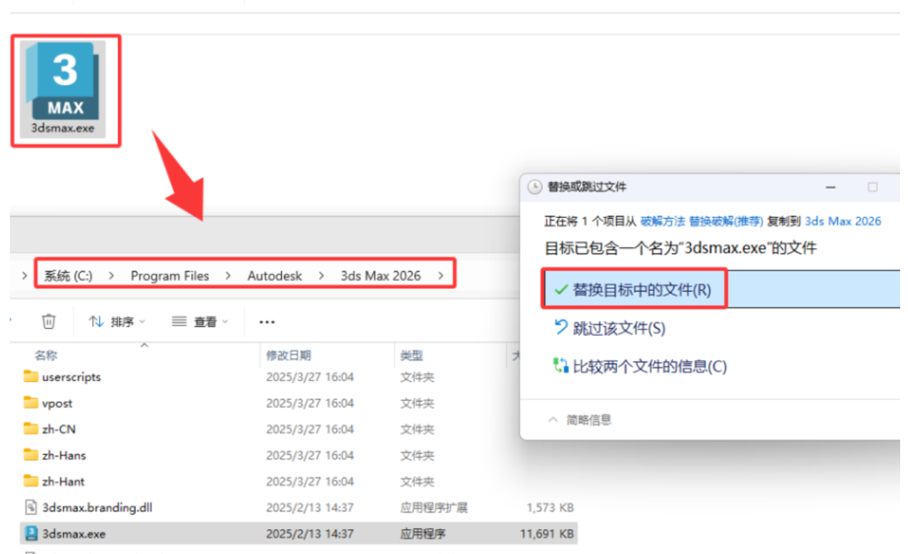The width and height of the screenshot is (908, 554).
Task: Sort by 类型 column header
Action: [411, 355]
